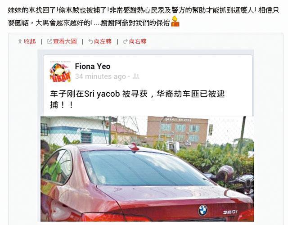Click the motorcycle helmet in the photo
288x225 pixels.
(x=225, y=172)
